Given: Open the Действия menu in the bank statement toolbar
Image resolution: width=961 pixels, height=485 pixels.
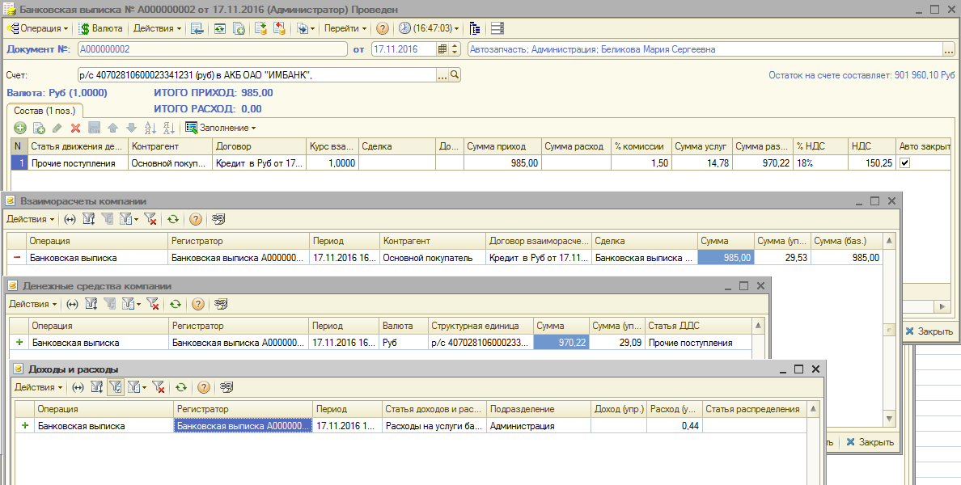Looking at the screenshot, I should click(x=158, y=28).
